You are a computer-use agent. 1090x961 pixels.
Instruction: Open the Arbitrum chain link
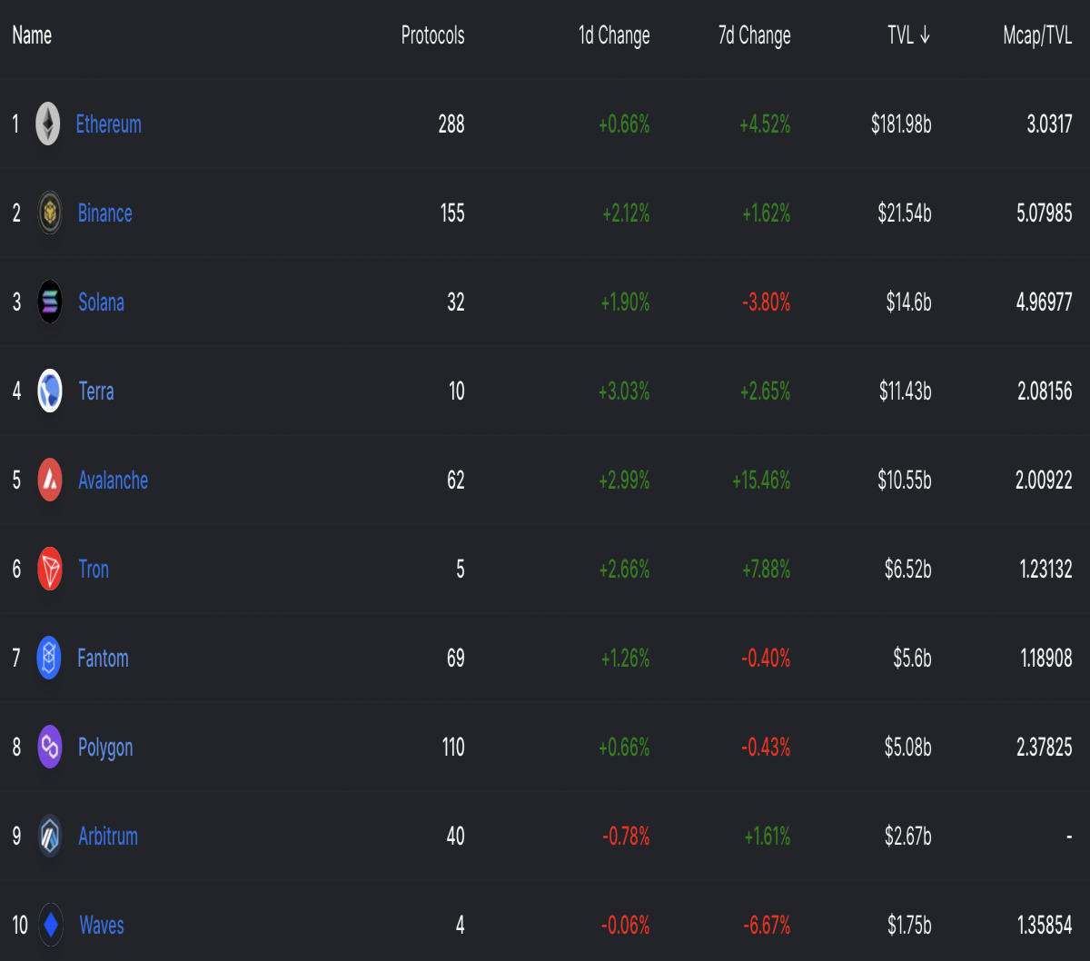point(108,836)
